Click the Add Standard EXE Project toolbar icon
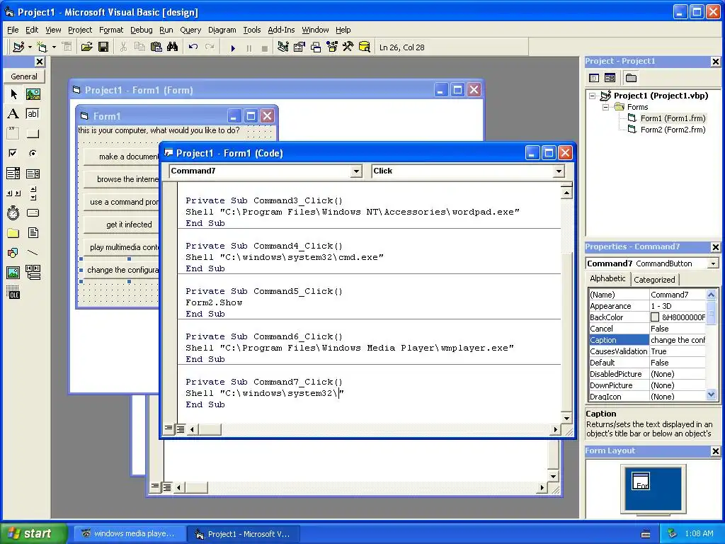725x544 pixels. coord(18,47)
